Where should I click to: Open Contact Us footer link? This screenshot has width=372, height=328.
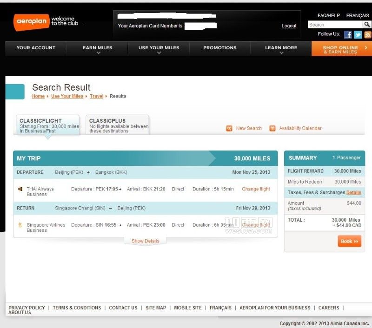(123, 308)
